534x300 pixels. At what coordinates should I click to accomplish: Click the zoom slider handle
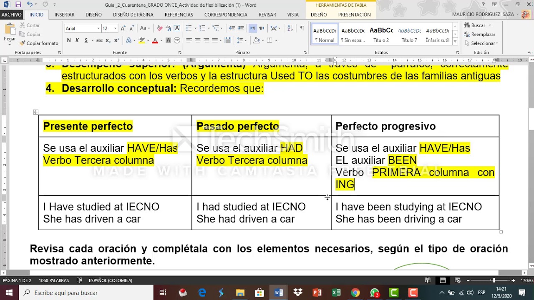coord(494,280)
